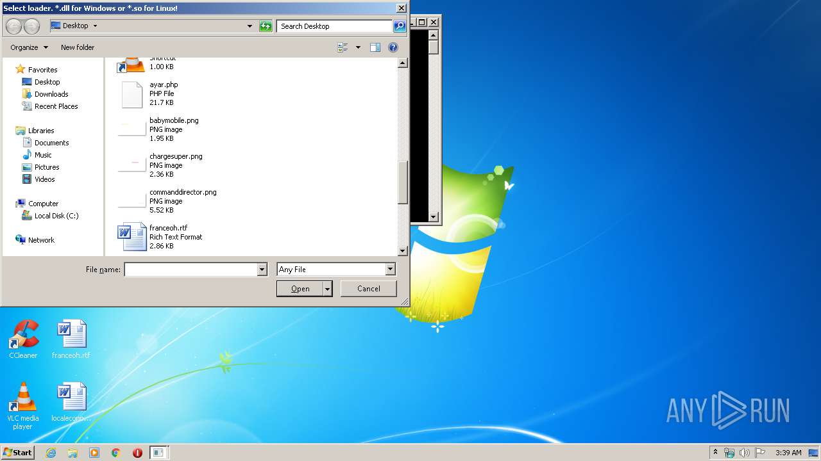Select commanddirector.png file
Viewport: 821px width, 461px height.
point(168,201)
